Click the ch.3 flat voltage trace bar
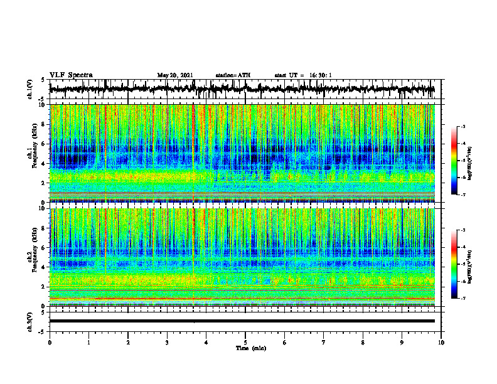497x384 pixels. coord(242,321)
